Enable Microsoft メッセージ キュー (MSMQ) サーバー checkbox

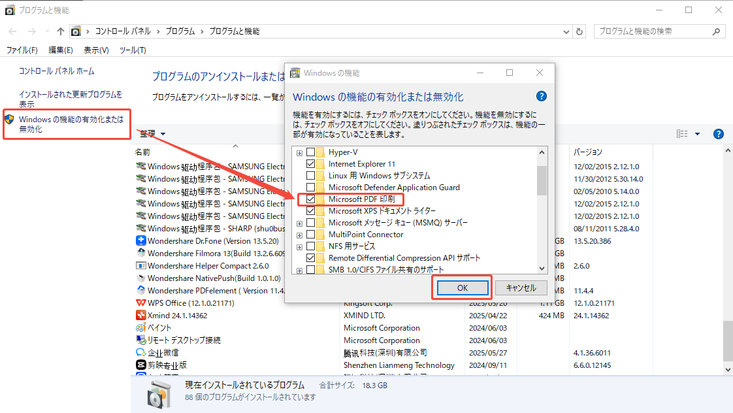click(x=310, y=223)
